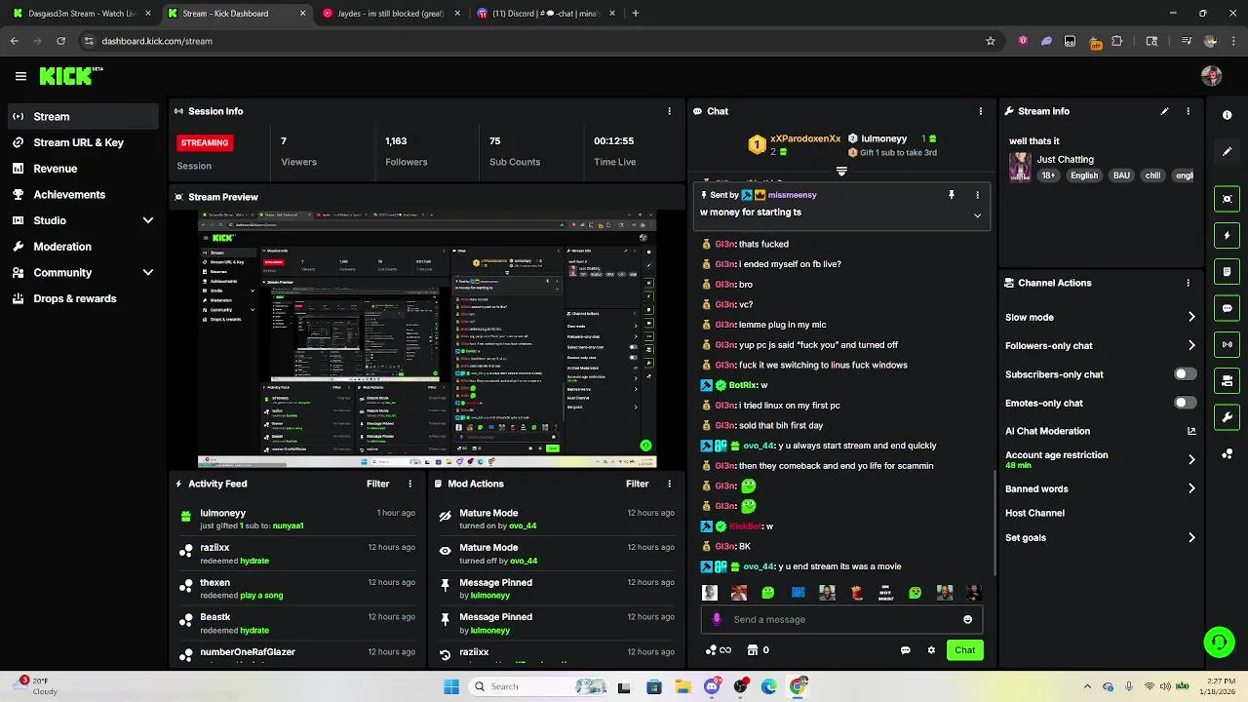The image size is (1248, 702).
Task: Toggle Subscribers-only chat switch
Action: coord(1185,374)
